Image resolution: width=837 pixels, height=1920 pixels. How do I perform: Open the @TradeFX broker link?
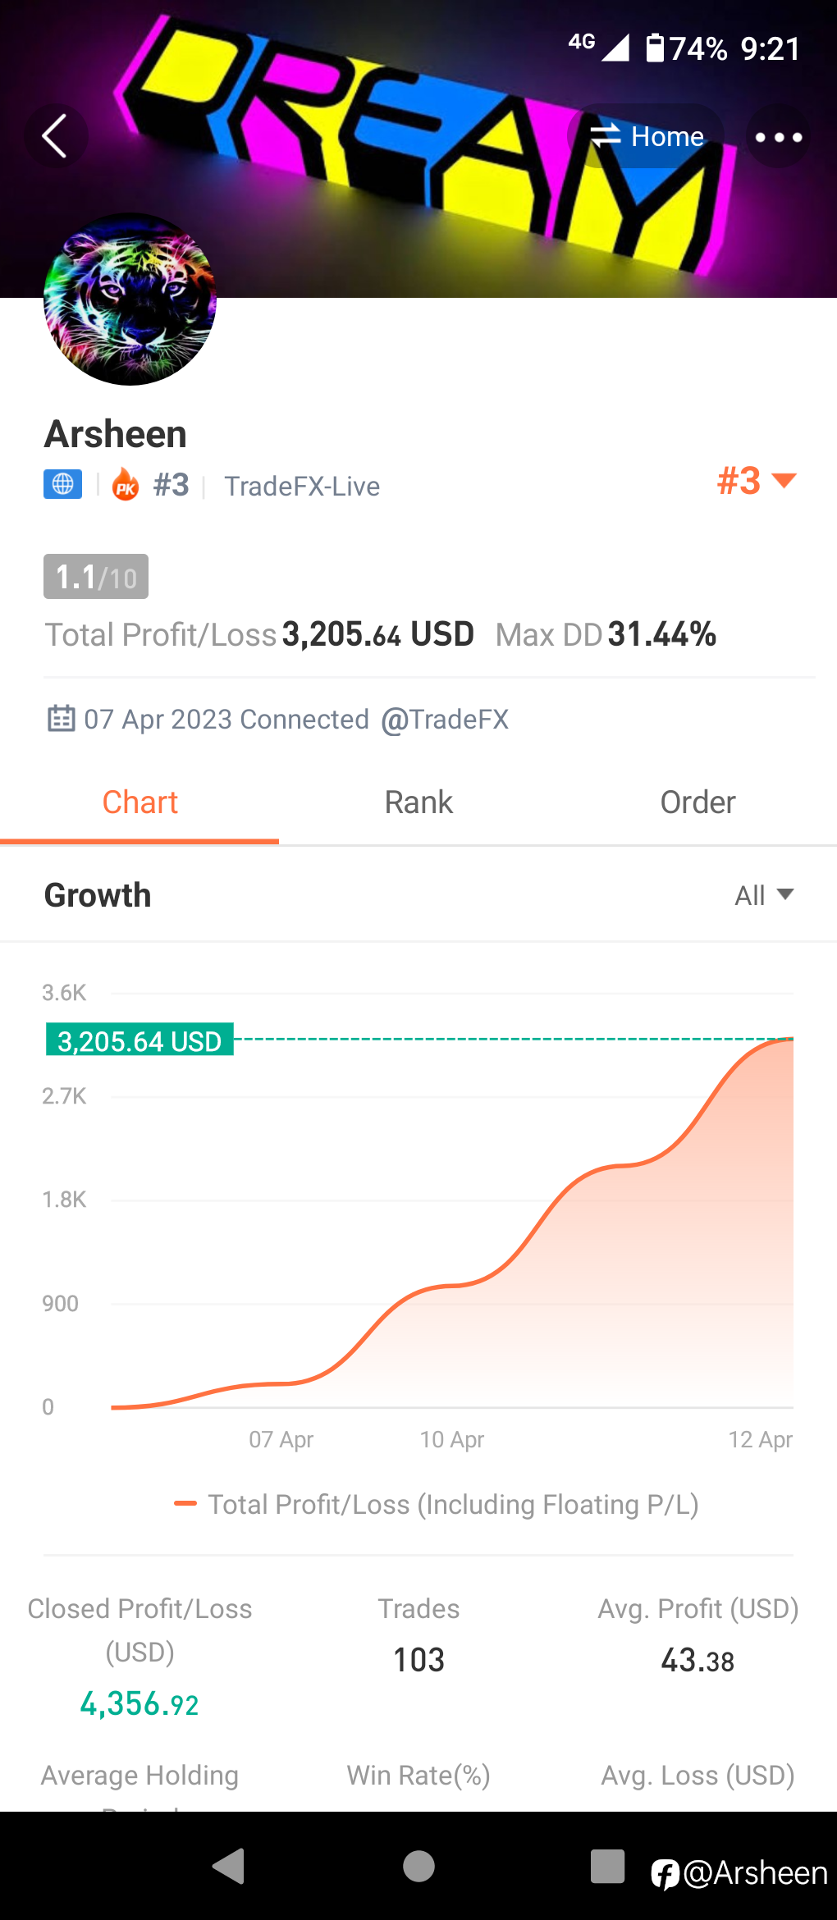[444, 720]
